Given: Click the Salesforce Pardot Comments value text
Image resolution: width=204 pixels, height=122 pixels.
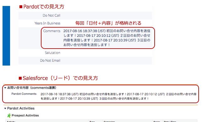Looking at the screenshot, I should point(119,96).
